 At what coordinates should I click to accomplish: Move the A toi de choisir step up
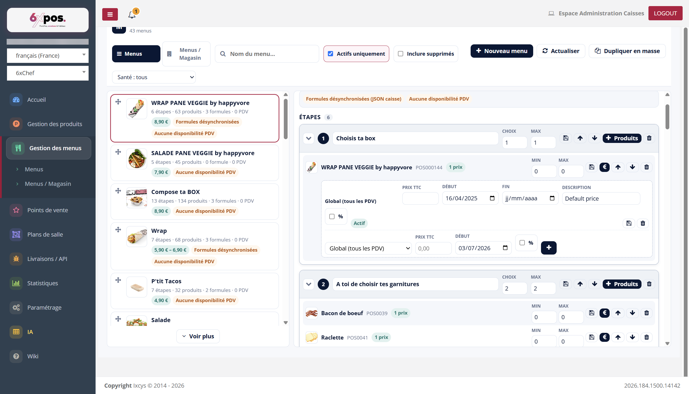[580, 284]
